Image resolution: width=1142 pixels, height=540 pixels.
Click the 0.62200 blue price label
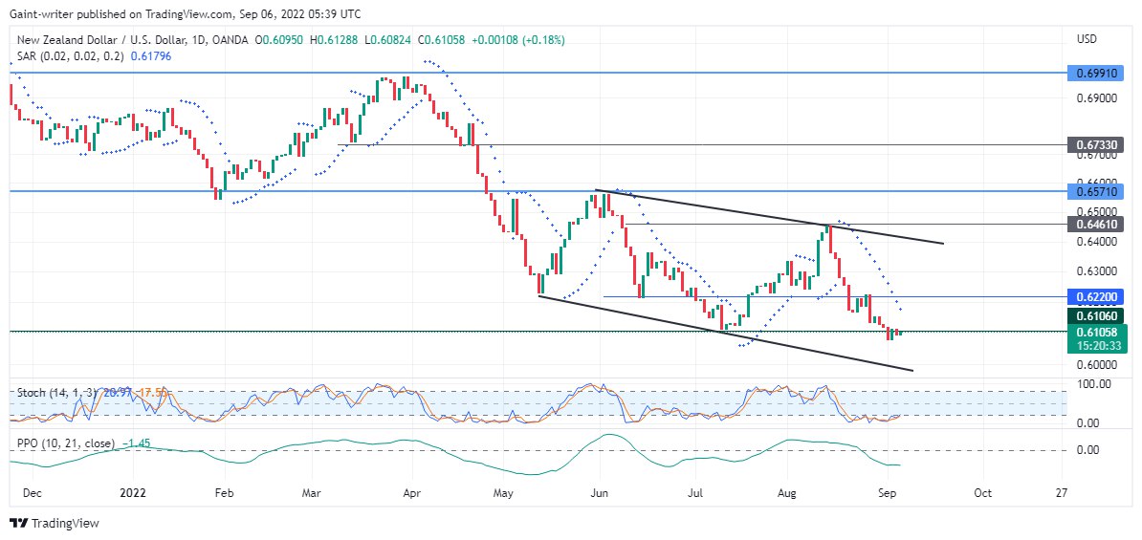pos(1096,297)
